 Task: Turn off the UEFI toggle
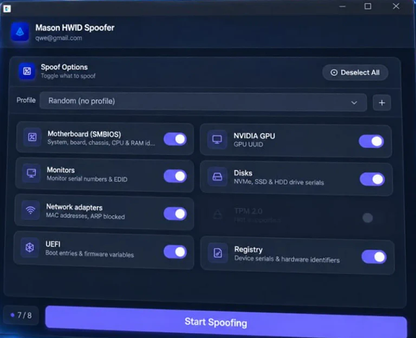tap(175, 252)
